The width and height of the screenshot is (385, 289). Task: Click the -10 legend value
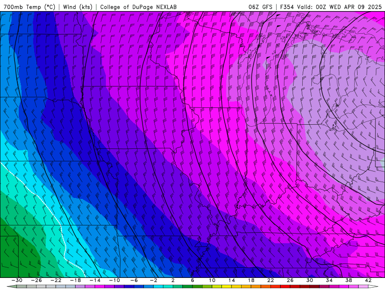[x=115, y=280]
